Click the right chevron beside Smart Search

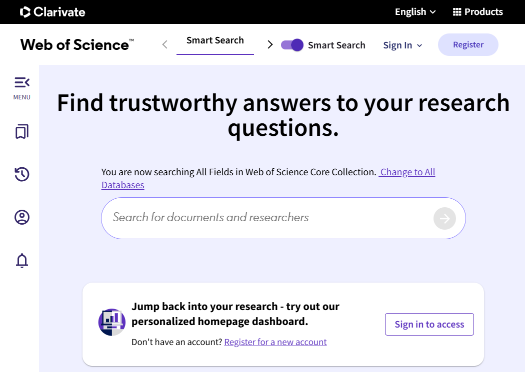tap(270, 44)
